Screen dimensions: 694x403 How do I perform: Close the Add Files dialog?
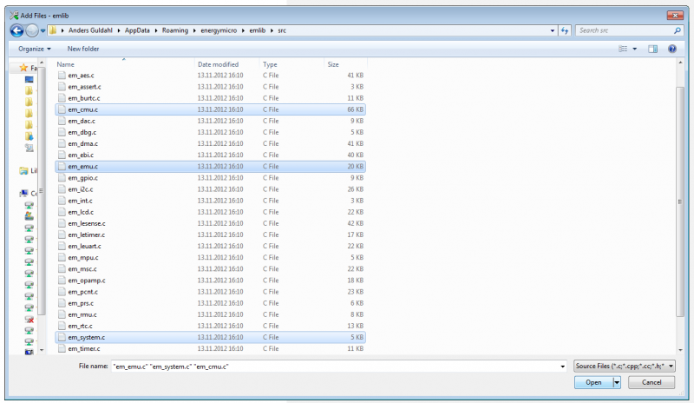coord(675,16)
